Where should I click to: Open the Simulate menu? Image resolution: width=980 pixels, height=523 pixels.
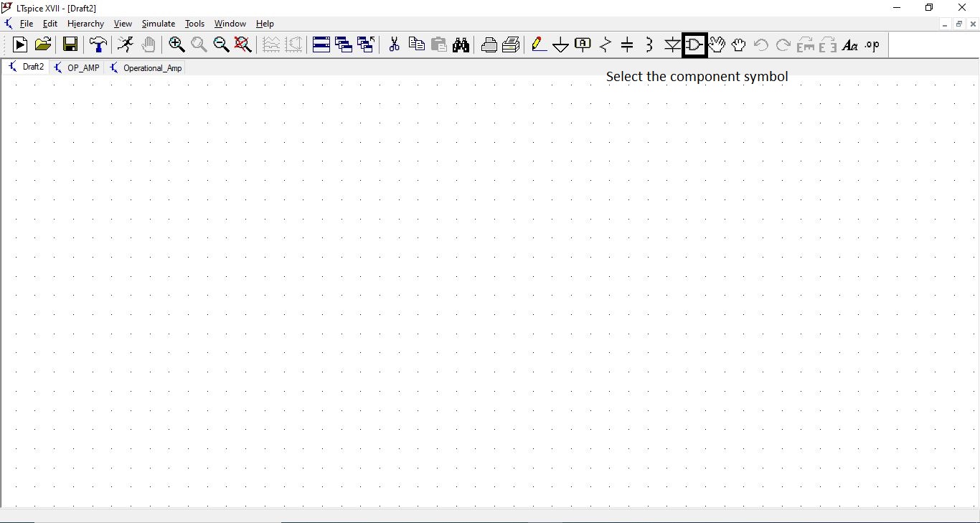coord(159,24)
